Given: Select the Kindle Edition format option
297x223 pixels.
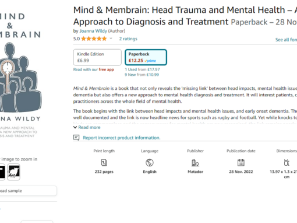Looking at the screenshot, I should [x=97, y=57].
